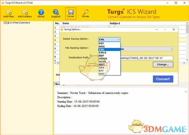Open the Support help icon
This screenshot has height=135, width=189.
click(56, 13)
